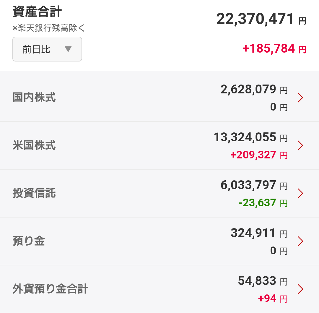Click the green -23,637 円 loss figure

point(263,203)
